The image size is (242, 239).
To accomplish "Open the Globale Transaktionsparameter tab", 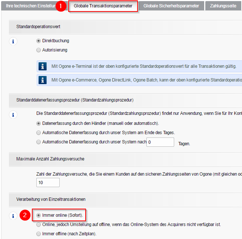I will tap(103, 6).
